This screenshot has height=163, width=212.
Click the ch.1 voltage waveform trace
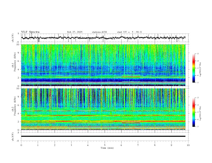tap(103, 38)
